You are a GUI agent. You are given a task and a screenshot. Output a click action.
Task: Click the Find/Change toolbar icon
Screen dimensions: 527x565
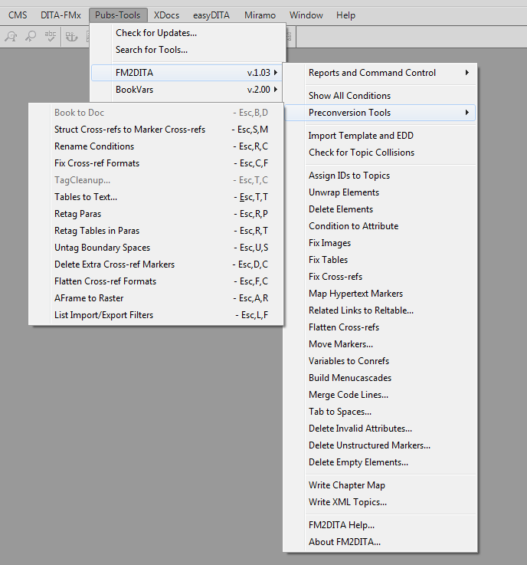pyautogui.click(x=11, y=36)
